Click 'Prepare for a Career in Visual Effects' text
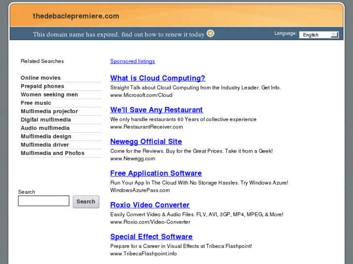Screen dimensions: 353x264 [x=181, y=246]
